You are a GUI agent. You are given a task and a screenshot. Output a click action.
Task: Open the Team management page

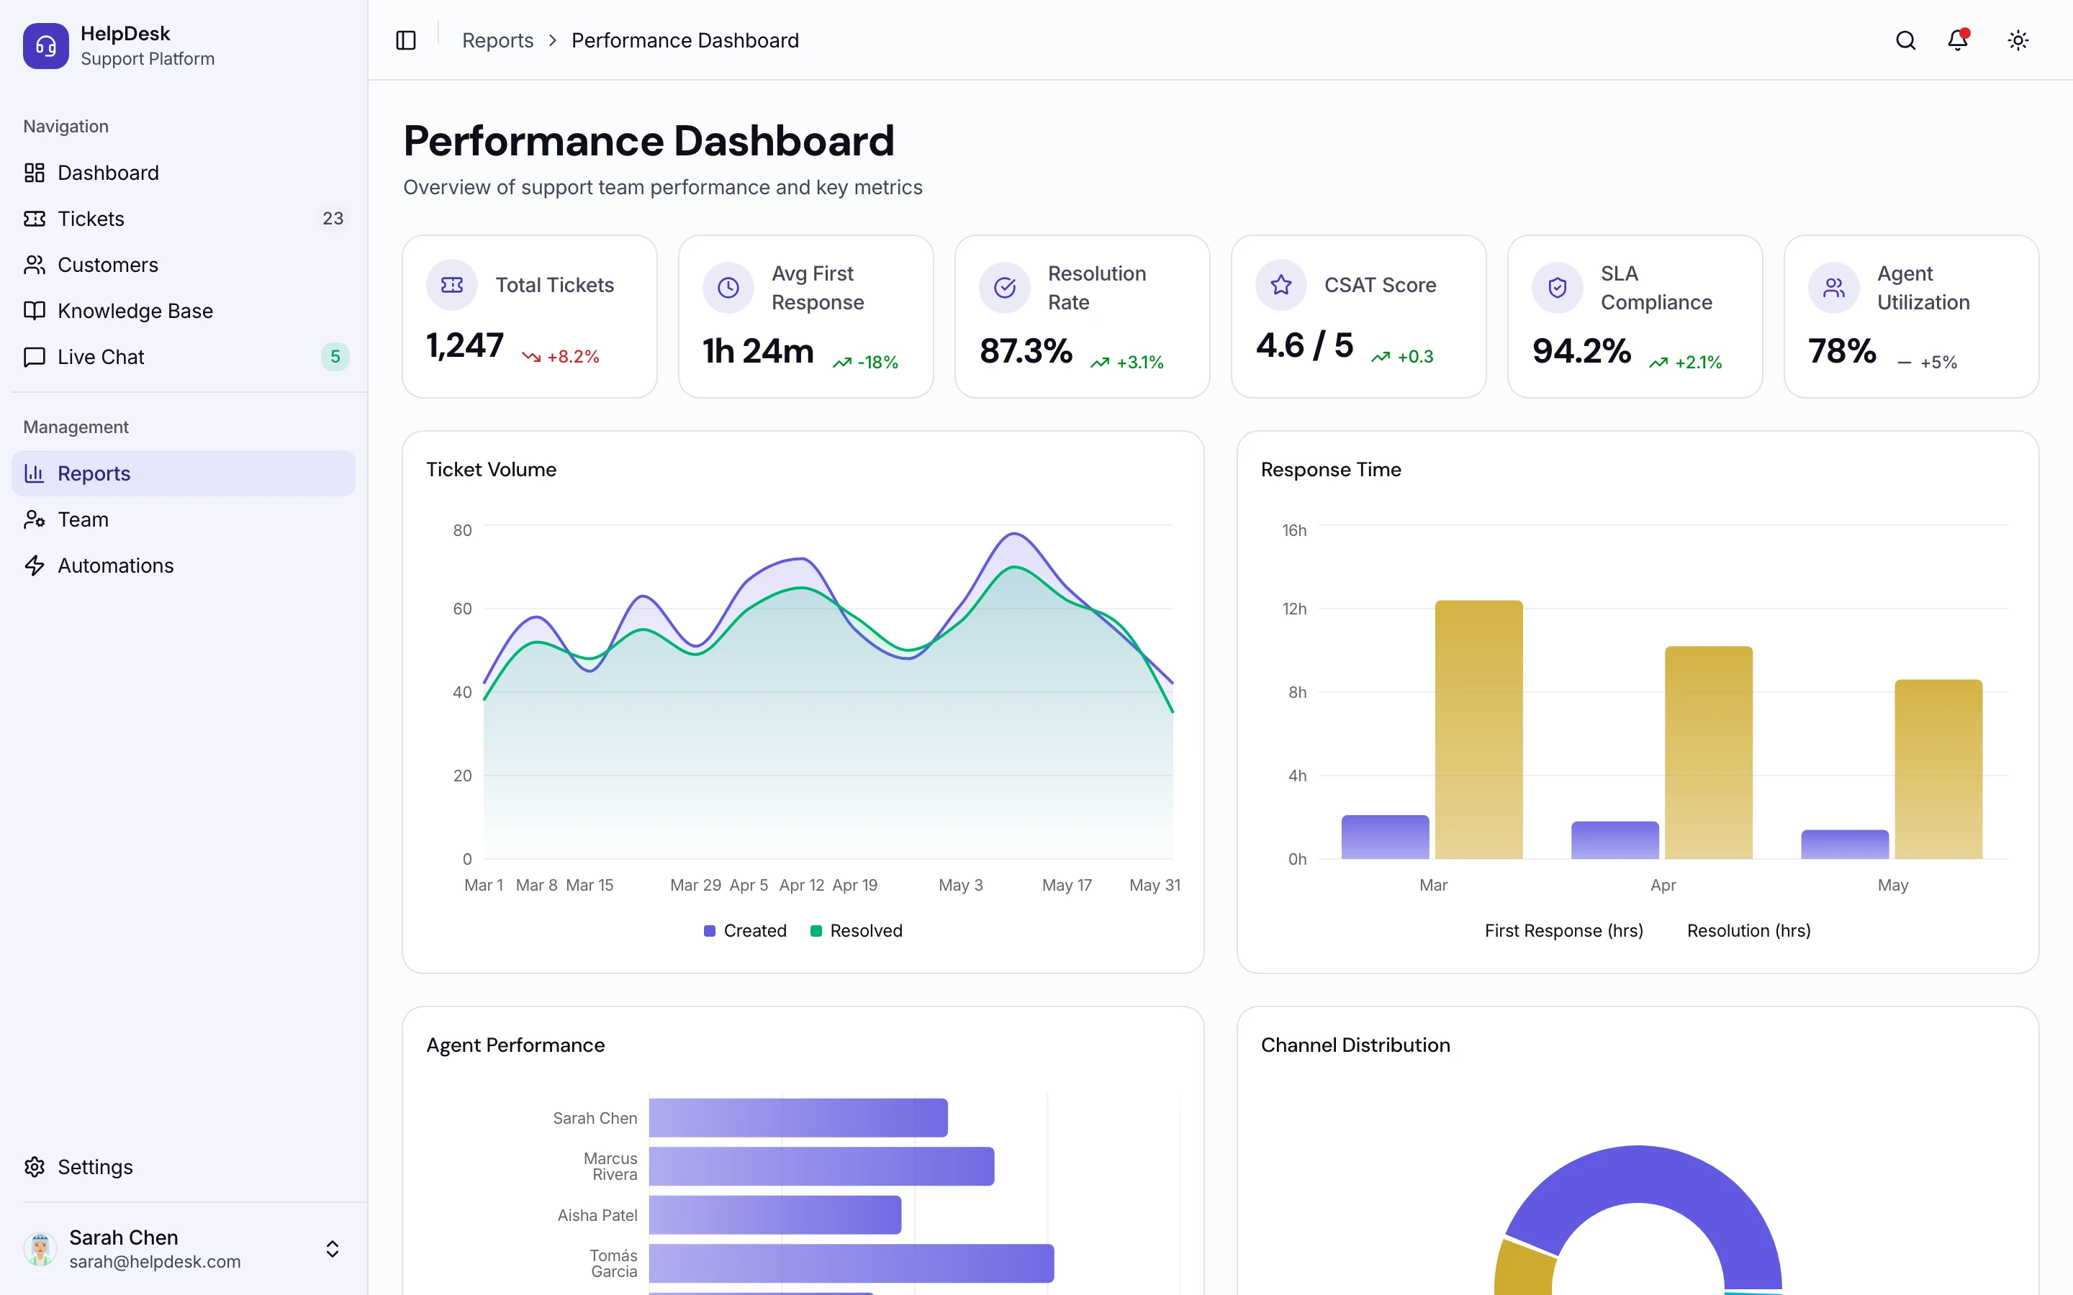pyautogui.click(x=184, y=519)
